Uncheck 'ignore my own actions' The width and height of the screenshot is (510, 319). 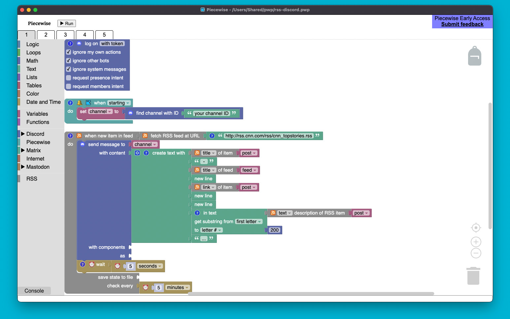point(69,52)
